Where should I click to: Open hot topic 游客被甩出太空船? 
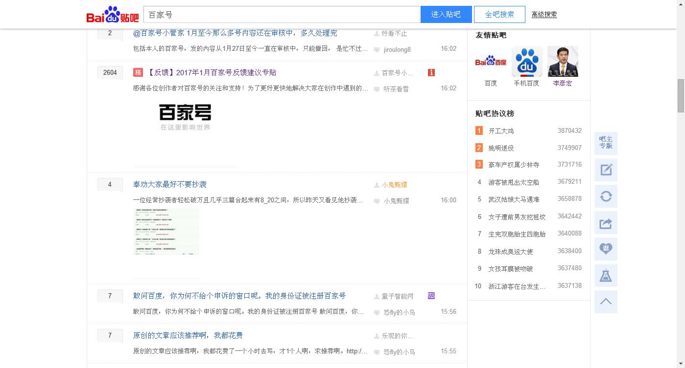[514, 182]
